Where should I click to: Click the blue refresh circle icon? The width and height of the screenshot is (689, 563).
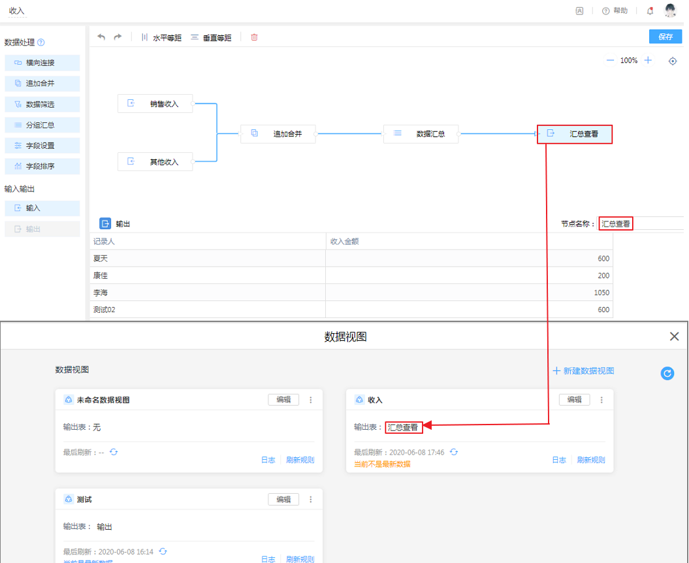(667, 373)
